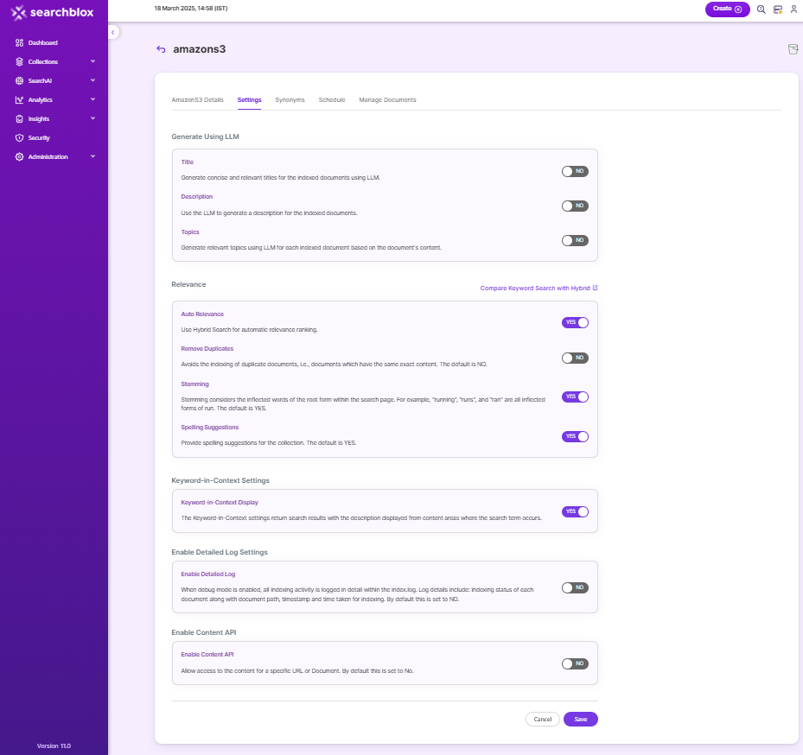Click the Stemming label
Screen dimensions: 803x755
click(194, 384)
